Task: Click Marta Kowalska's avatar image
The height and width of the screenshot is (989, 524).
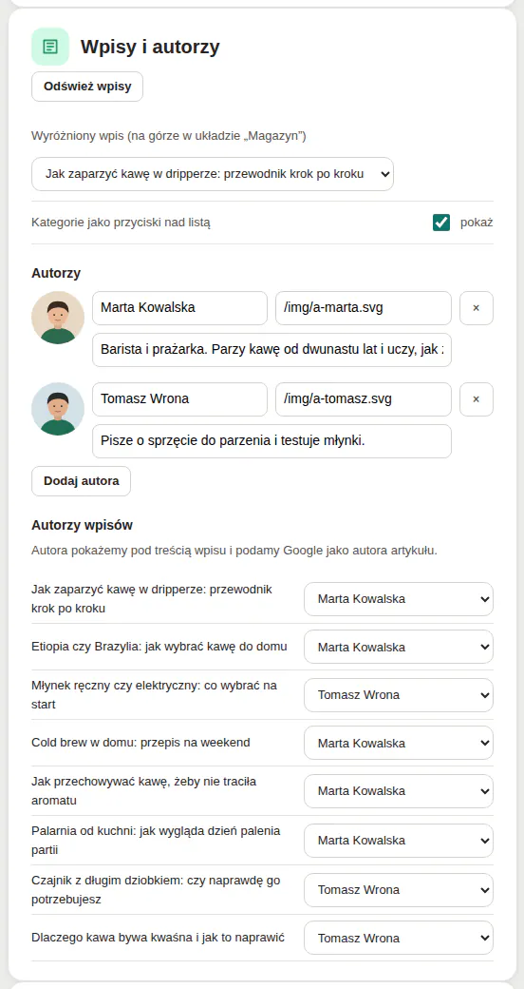Action: (x=58, y=318)
